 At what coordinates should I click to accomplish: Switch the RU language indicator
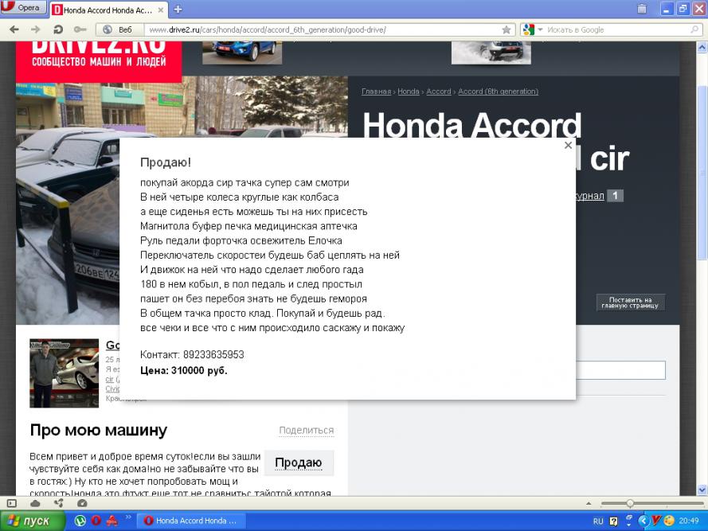click(598, 521)
